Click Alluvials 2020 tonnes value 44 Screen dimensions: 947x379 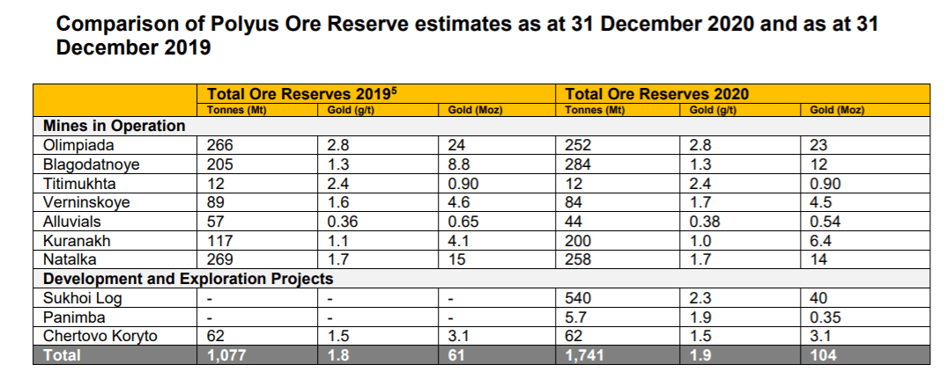pos(573,222)
